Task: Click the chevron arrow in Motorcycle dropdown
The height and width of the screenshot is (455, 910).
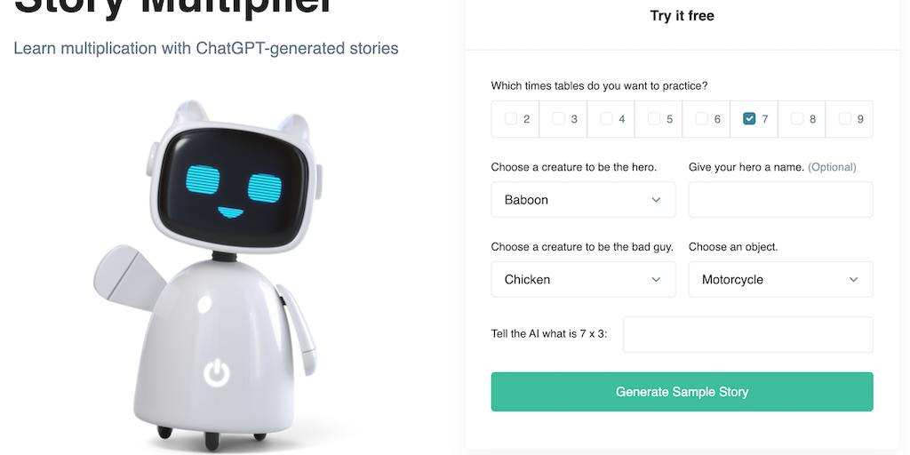Action: (854, 279)
